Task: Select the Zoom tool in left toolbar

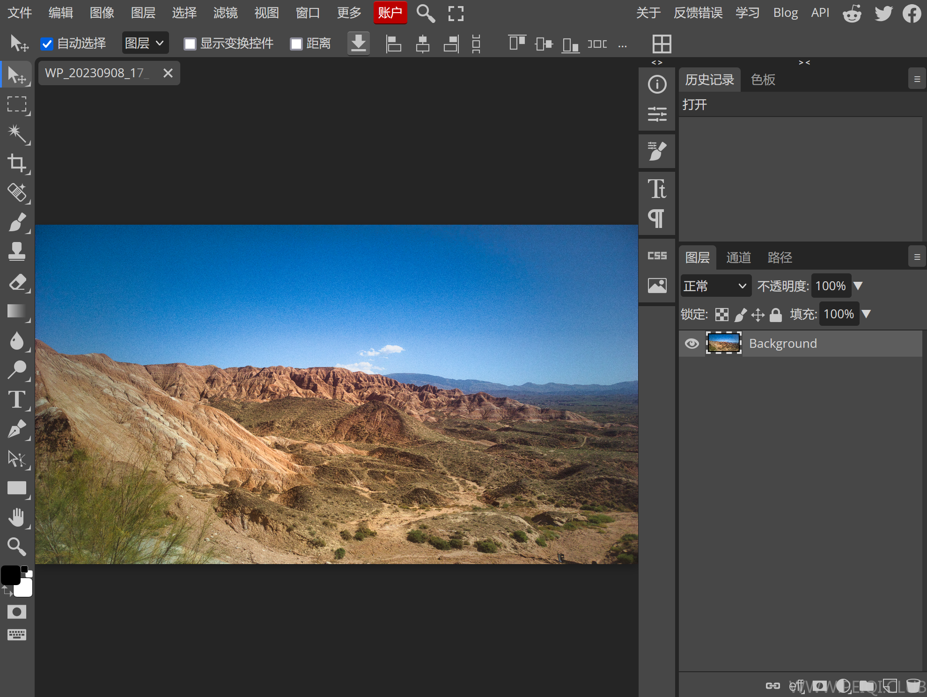Action: pyautogui.click(x=17, y=546)
